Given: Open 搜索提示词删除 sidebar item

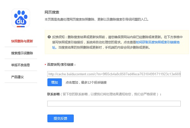Looking at the screenshot, I should pos(22,53).
